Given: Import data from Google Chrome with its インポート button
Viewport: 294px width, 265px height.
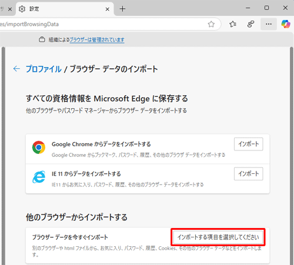Looking at the screenshot, I should [248, 144].
